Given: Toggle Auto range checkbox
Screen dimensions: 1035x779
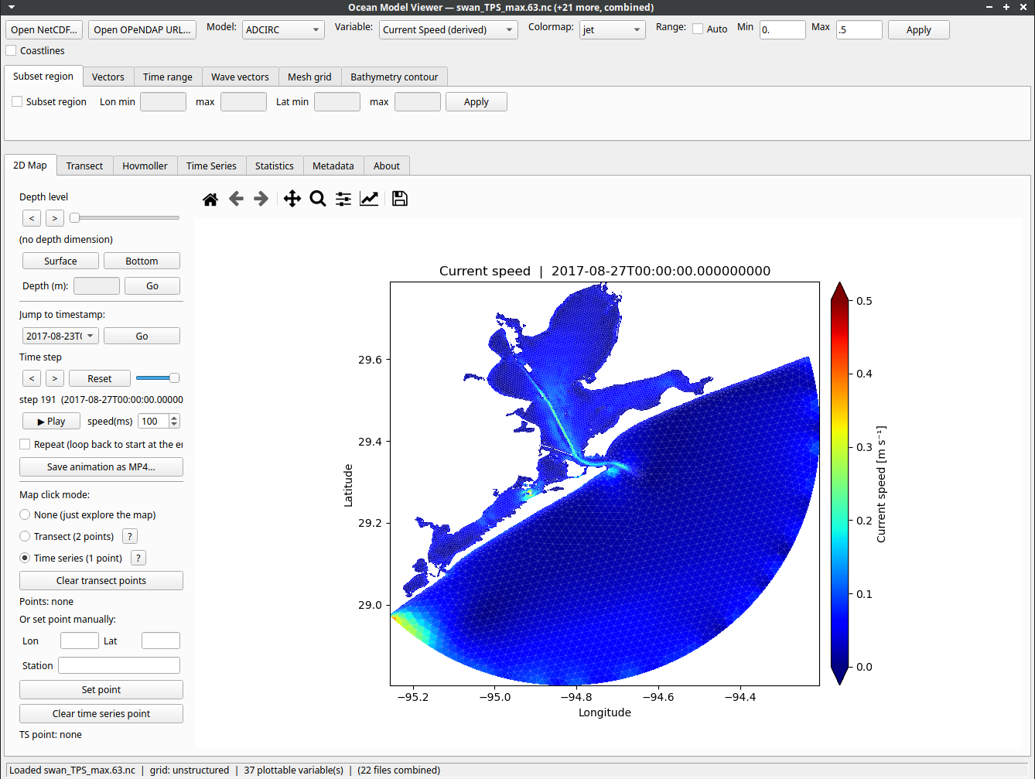Looking at the screenshot, I should click(698, 29).
